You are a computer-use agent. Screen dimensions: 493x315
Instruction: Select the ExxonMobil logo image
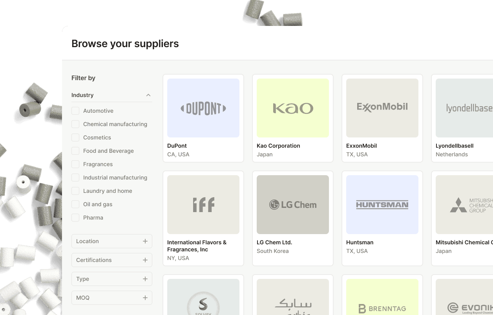(x=382, y=108)
